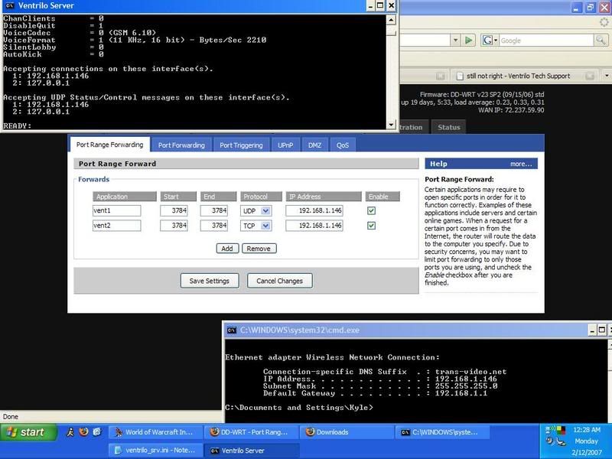Click the Add button under Forwards
The width and height of the screenshot is (612, 459).
tap(227, 249)
